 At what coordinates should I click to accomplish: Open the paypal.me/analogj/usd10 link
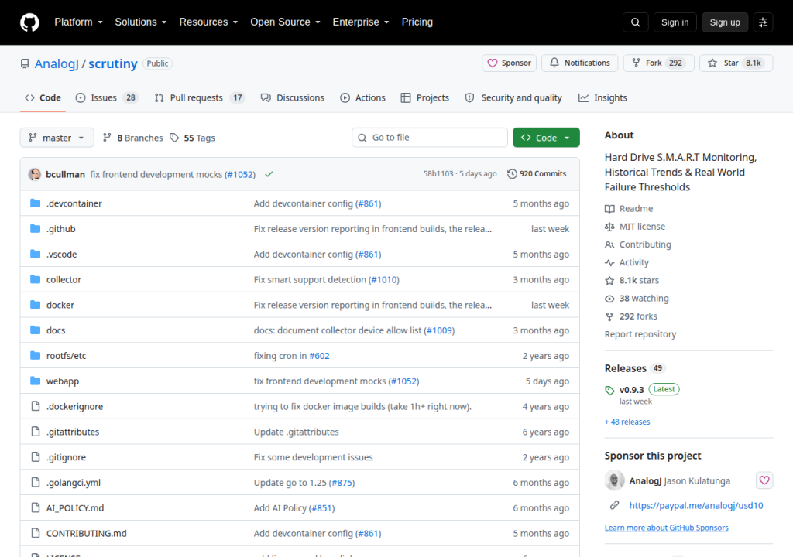(x=696, y=505)
